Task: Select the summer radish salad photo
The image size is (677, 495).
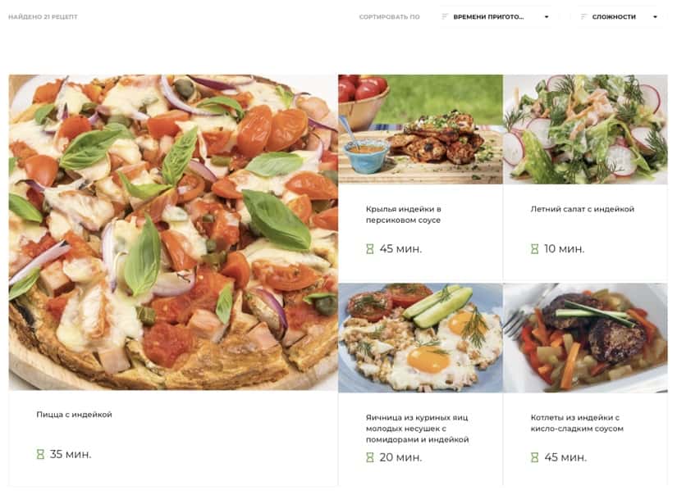Action: 585,129
